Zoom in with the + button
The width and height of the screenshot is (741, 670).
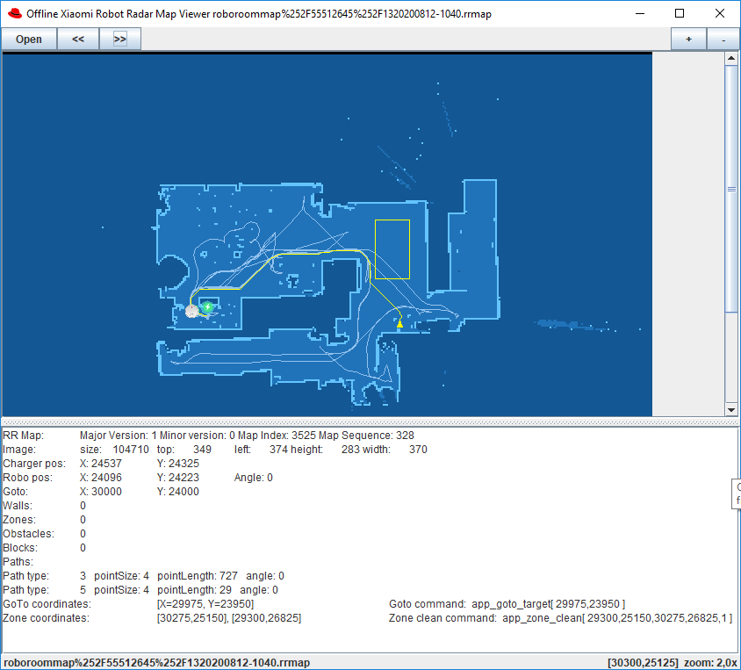[688, 40]
